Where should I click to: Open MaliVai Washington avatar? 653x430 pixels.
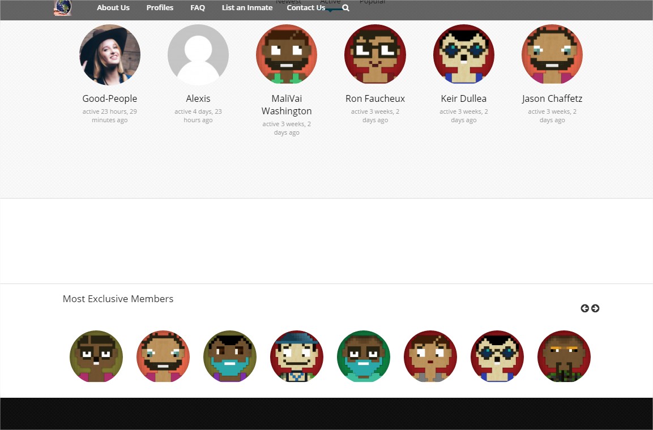click(287, 54)
